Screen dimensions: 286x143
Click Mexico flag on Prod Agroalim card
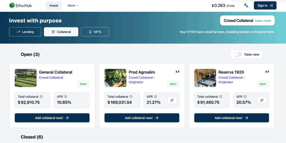click(x=177, y=72)
